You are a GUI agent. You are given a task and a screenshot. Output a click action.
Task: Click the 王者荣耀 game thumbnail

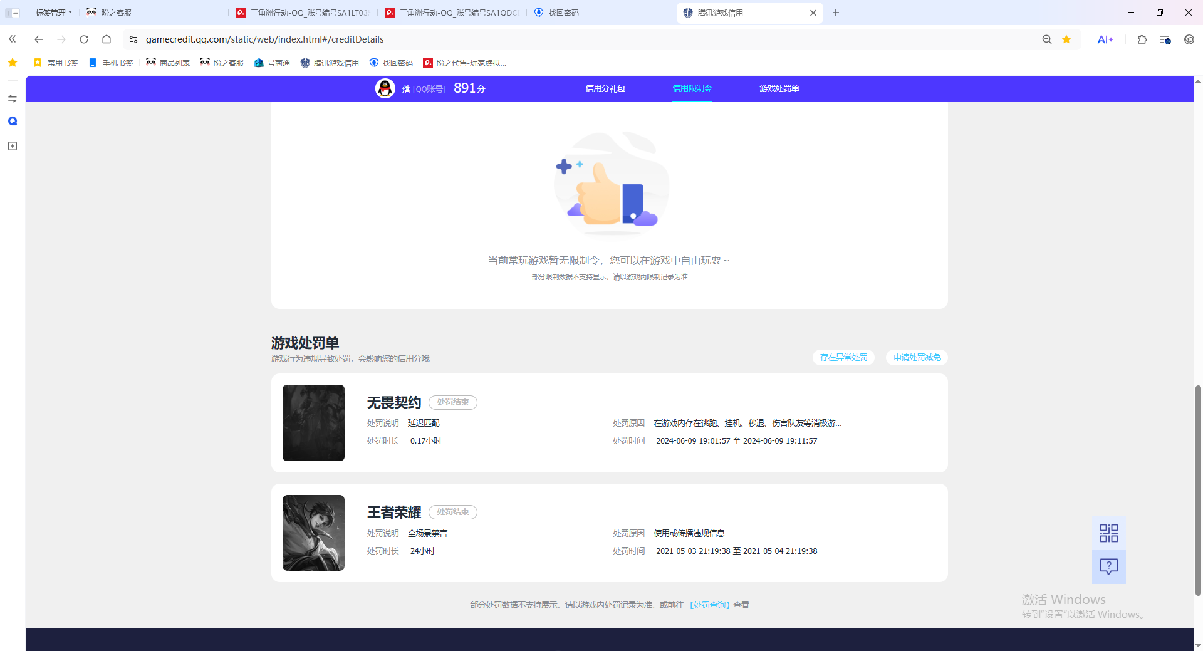tap(313, 533)
